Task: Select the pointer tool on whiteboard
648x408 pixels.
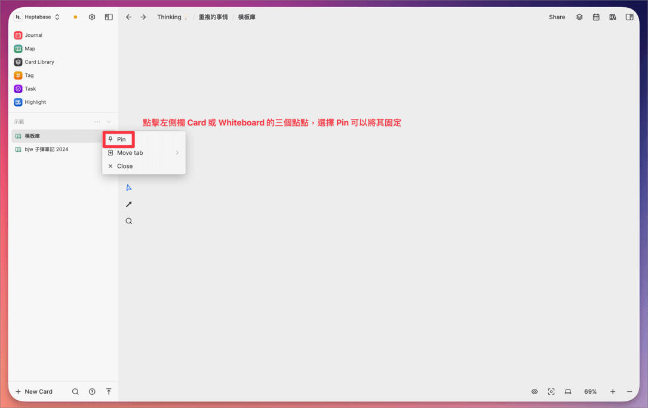Action: (129, 188)
